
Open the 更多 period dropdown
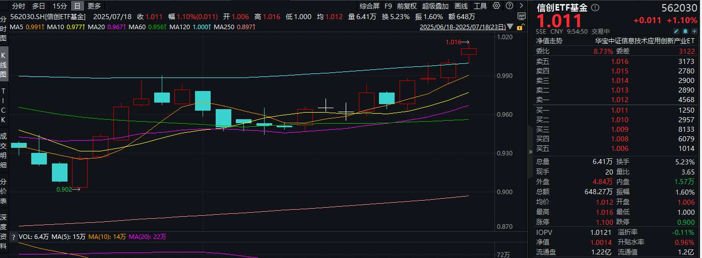tap(94, 6)
